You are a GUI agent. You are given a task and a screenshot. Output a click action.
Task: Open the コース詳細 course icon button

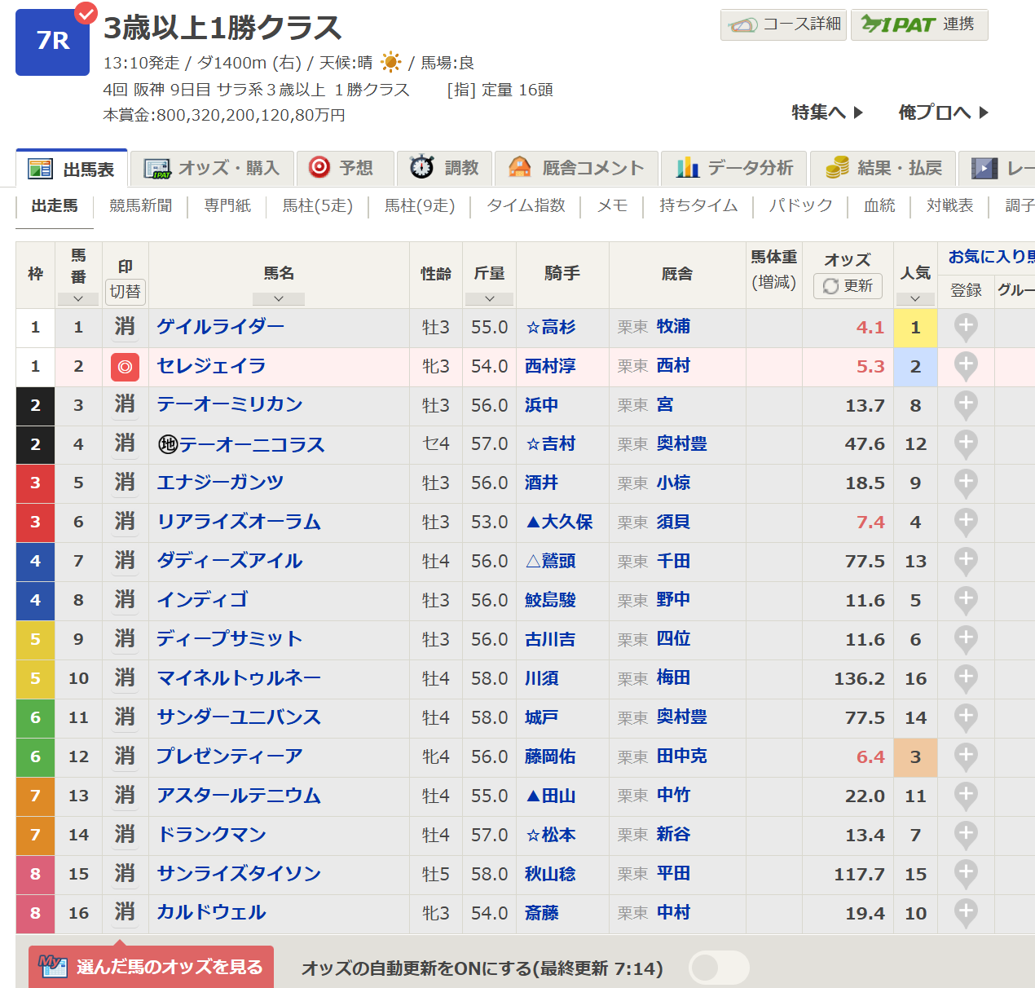point(783,24)
